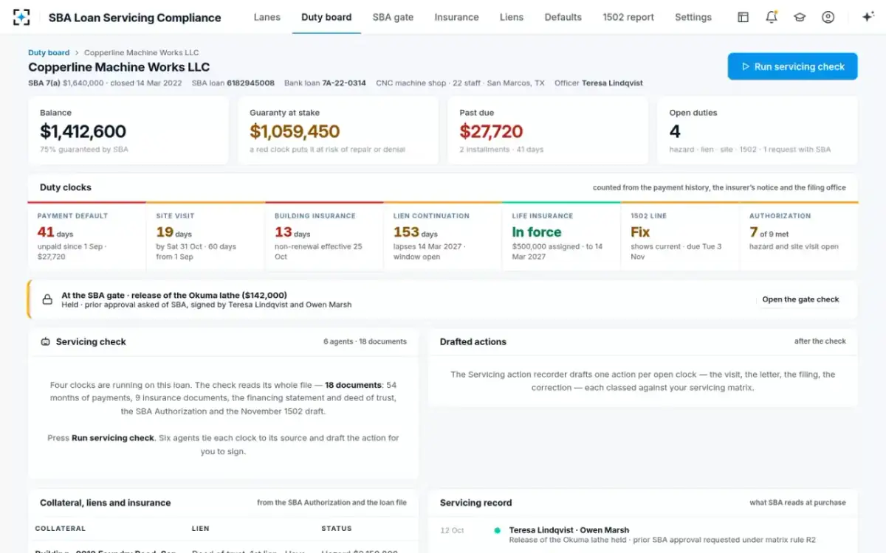Click the Bank loan number 7A-22-0314
886x553 pixels.
click(344, 83)
